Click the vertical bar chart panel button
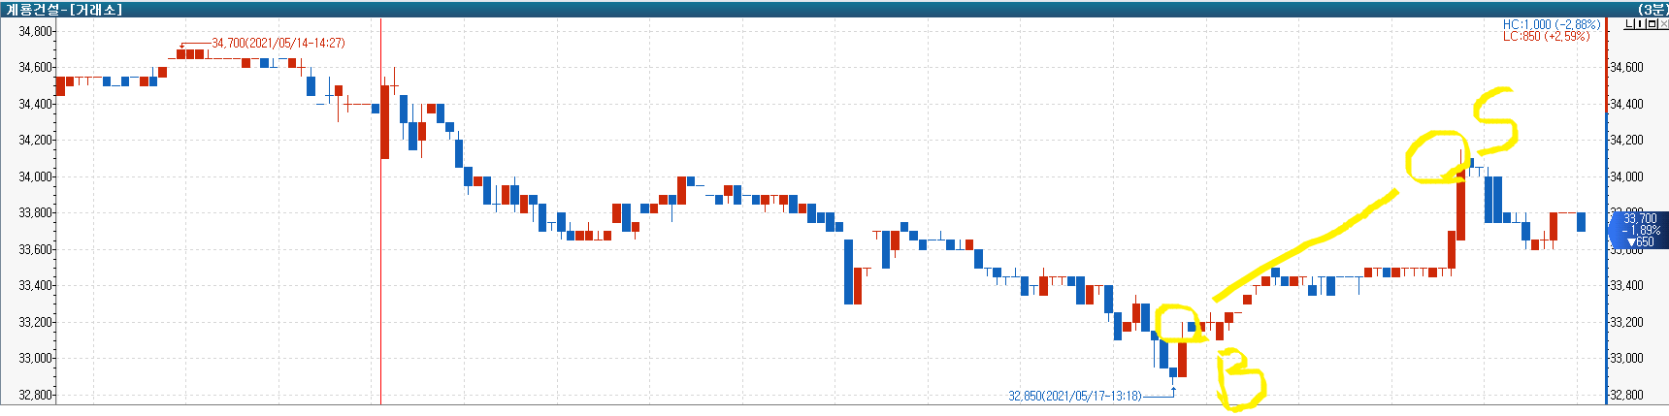The height and width of the screenshot is (416, 1669). click(x=1641, y=24)
